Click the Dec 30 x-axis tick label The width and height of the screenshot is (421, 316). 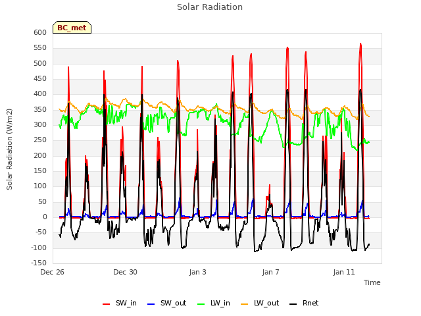(x=126, y=272)
